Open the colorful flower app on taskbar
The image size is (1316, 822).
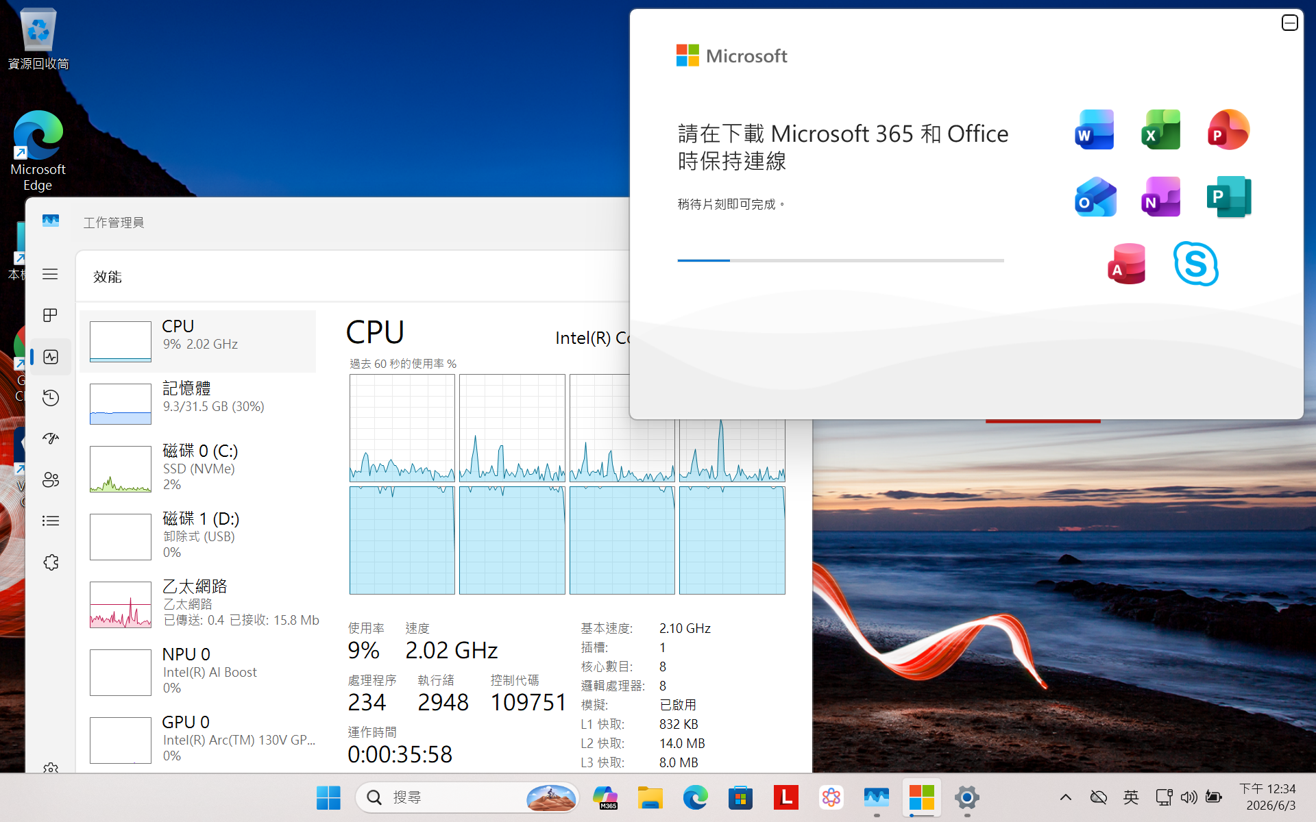click(x=831, y=797)
